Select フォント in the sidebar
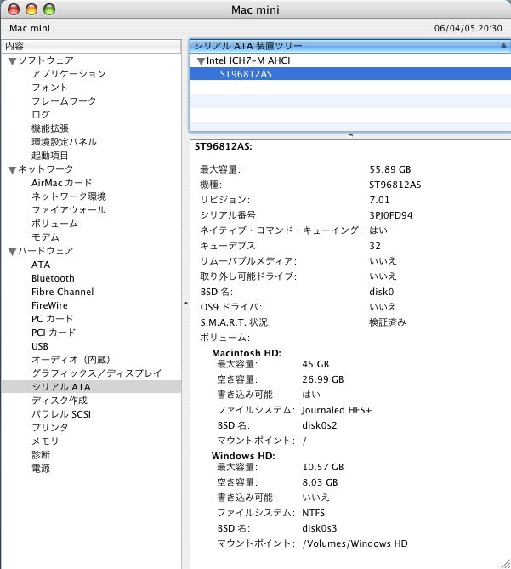 [49, 88]
